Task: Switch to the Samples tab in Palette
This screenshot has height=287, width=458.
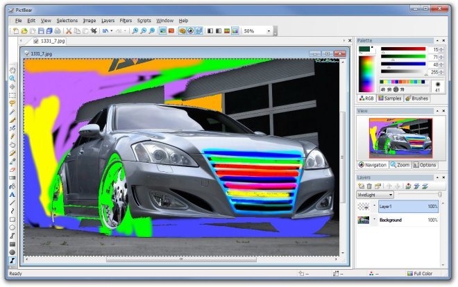Action: 390,98
